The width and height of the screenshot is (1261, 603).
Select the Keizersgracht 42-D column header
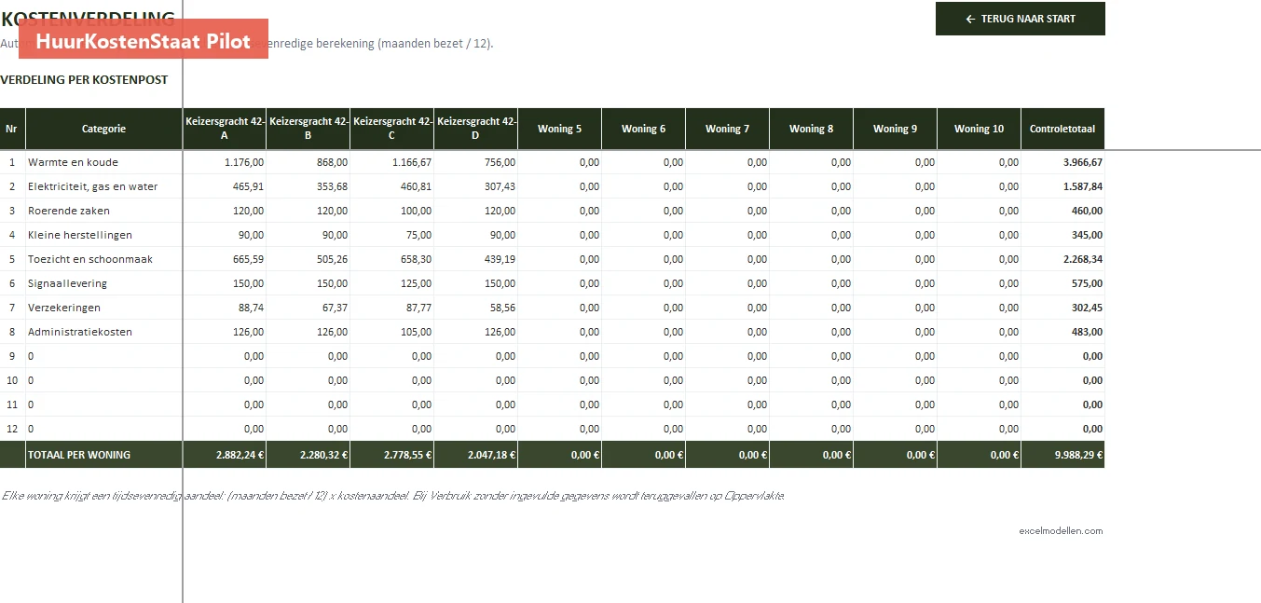[x=476, y=129]
